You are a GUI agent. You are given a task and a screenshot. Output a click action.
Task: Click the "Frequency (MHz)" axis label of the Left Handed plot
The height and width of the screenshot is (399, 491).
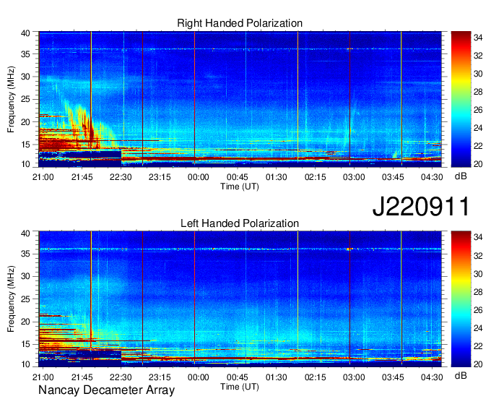(11, 299)
